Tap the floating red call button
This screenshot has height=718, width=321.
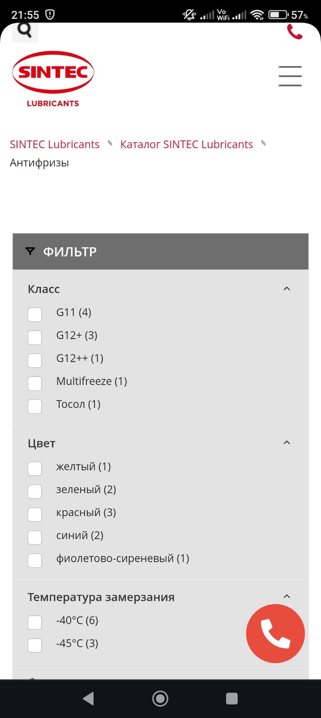click(275, 633)
